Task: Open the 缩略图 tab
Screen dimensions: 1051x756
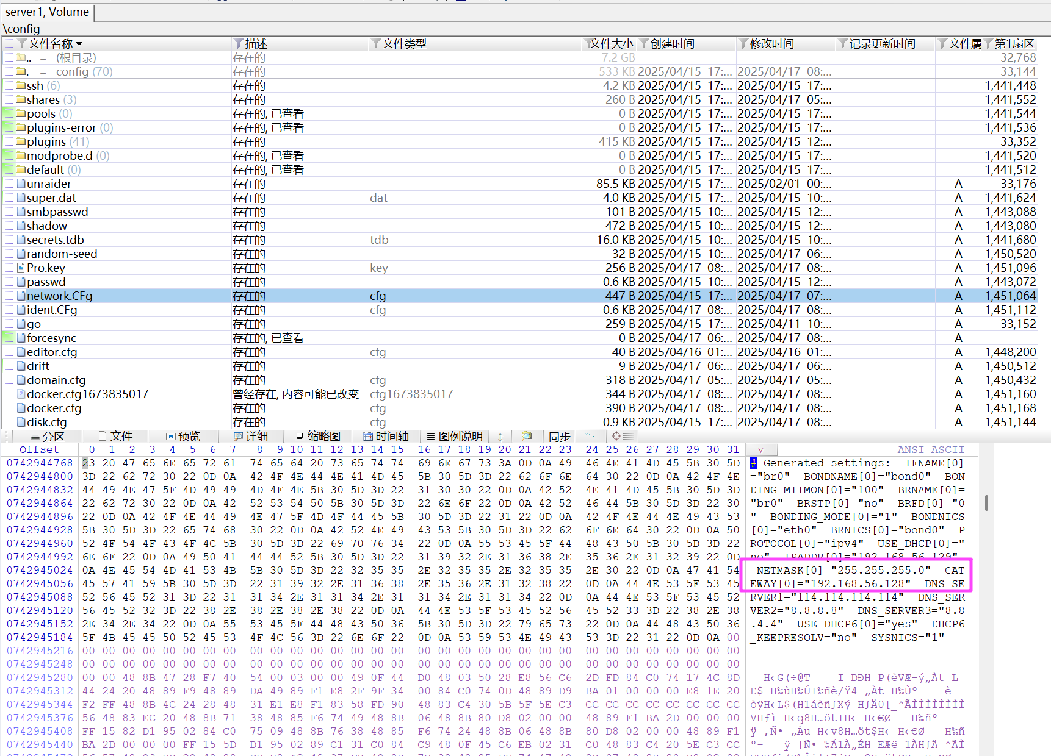Action: 319,437
